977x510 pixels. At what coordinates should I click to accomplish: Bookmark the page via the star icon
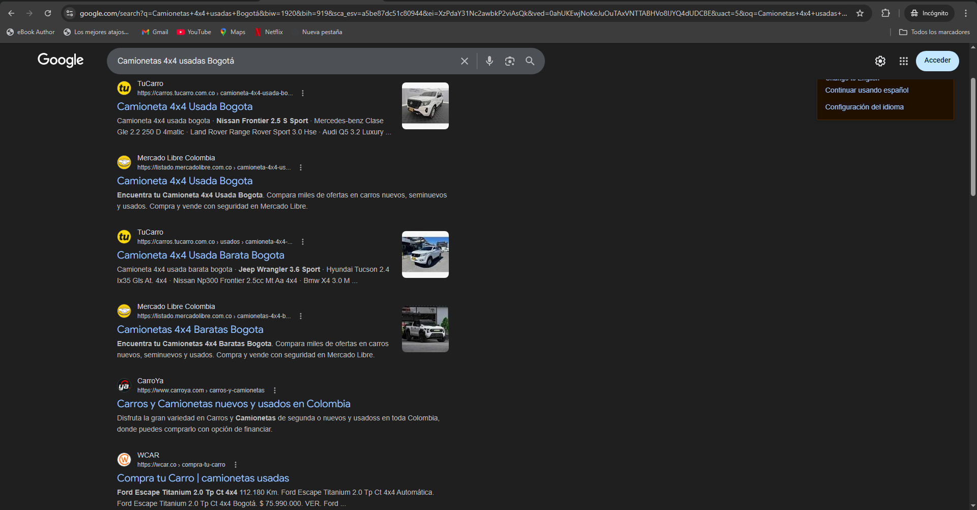(860, 13)
